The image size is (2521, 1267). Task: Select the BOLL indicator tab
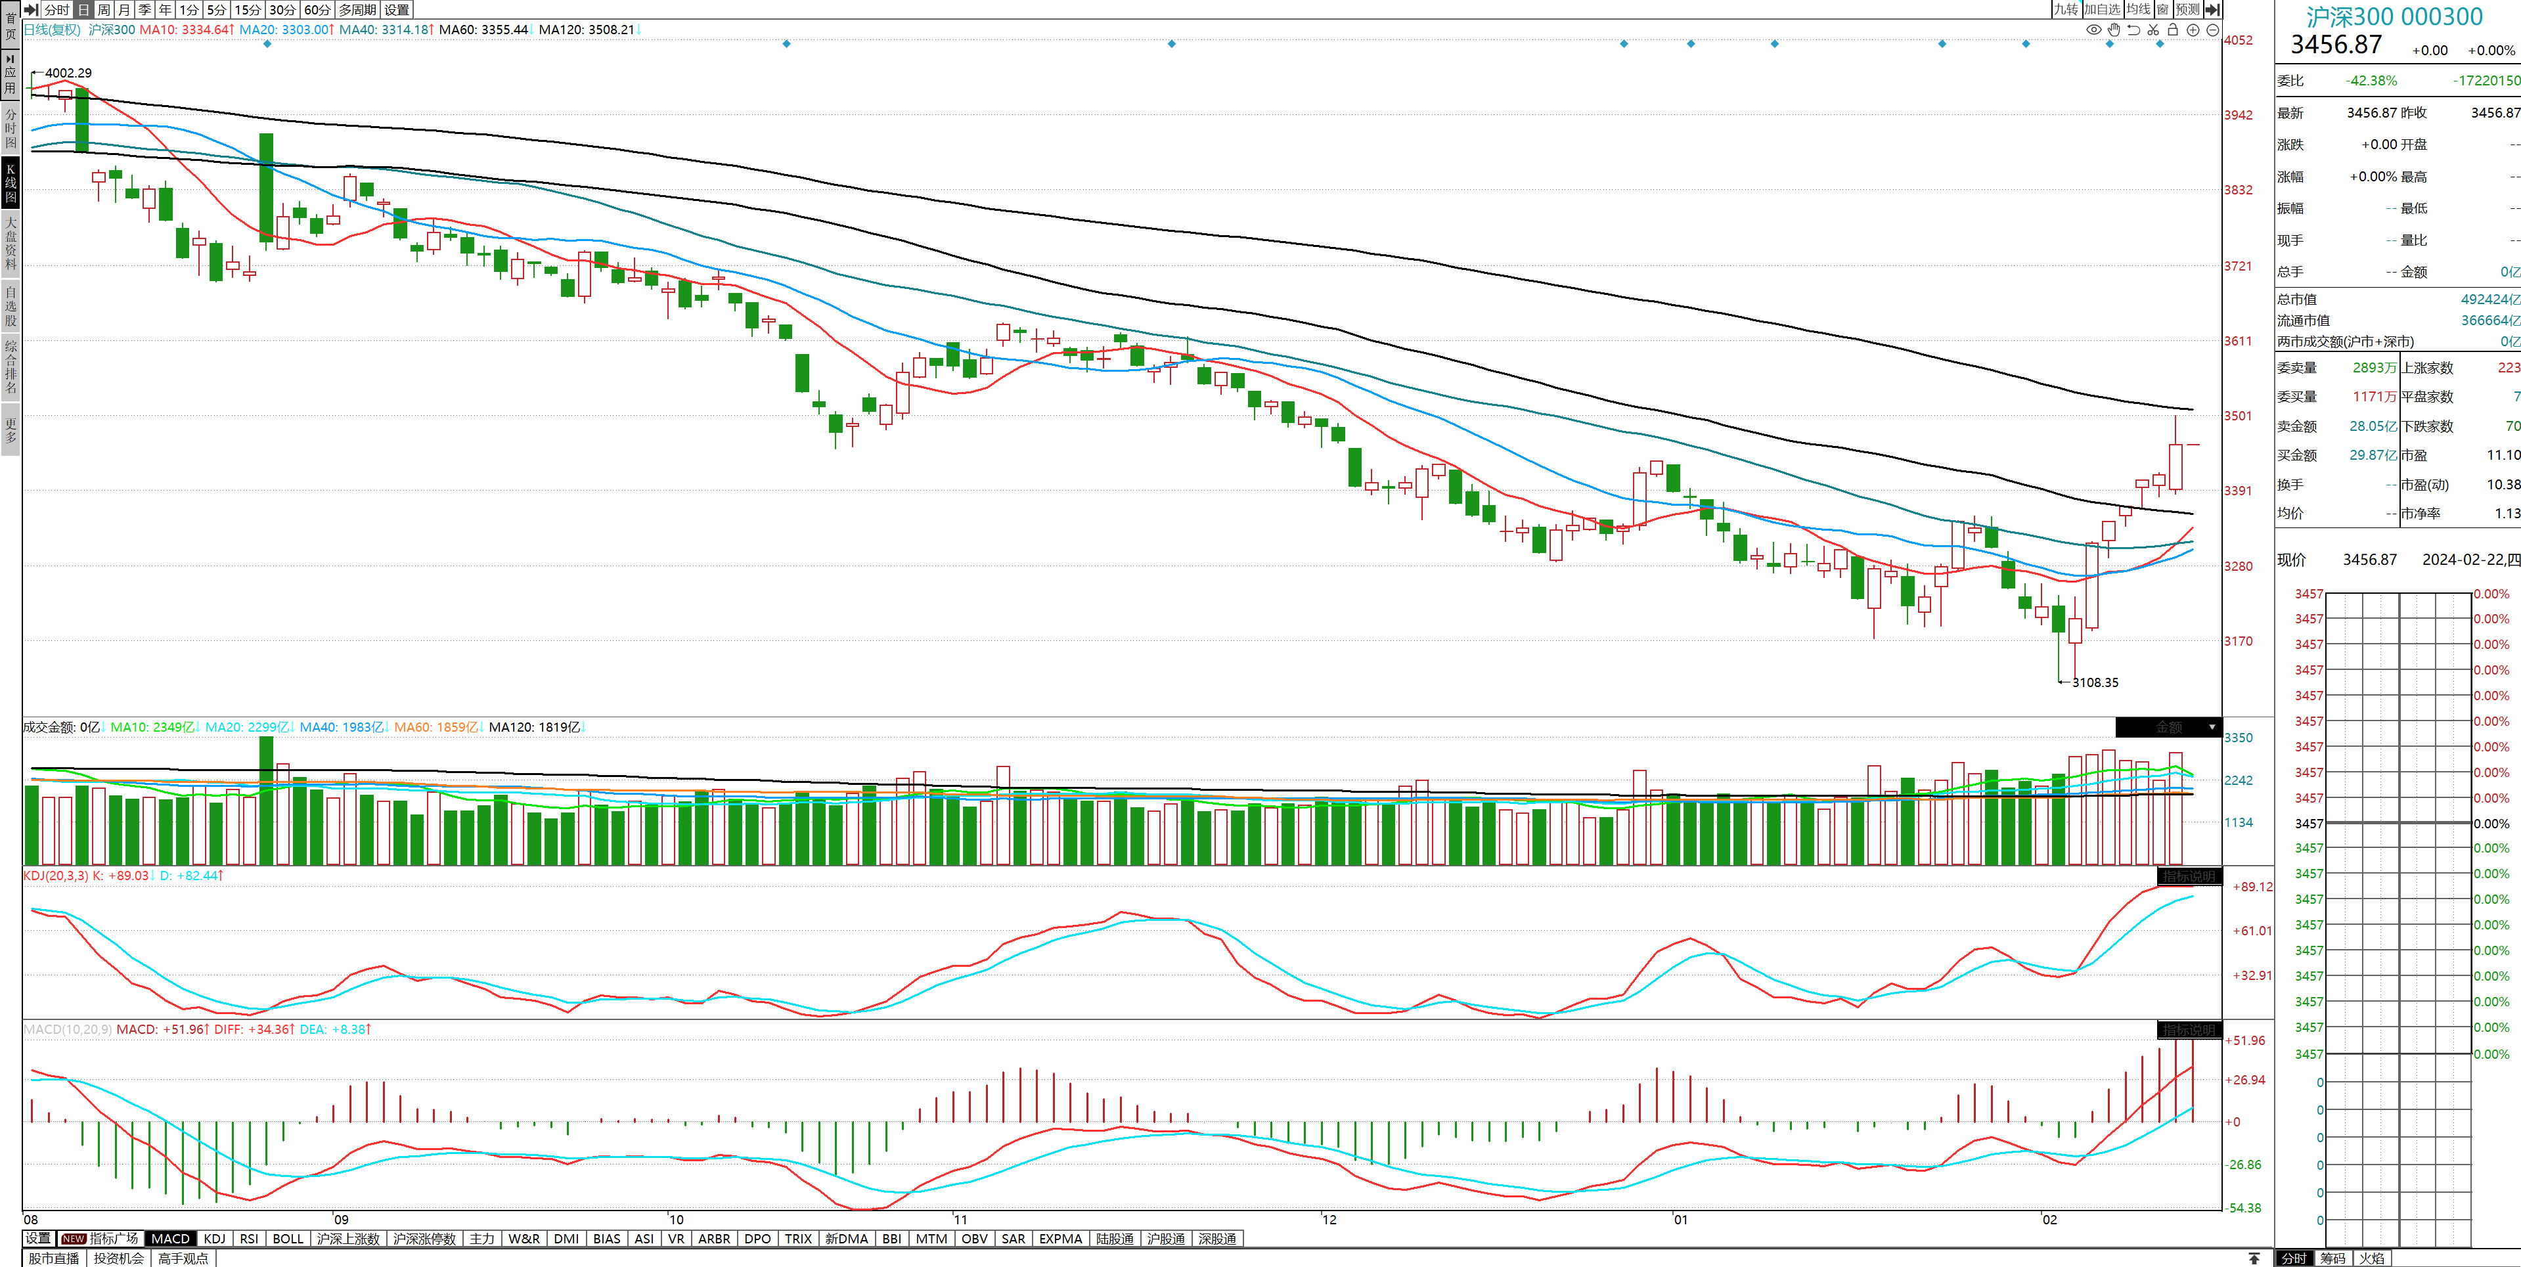coord(288,1239)
